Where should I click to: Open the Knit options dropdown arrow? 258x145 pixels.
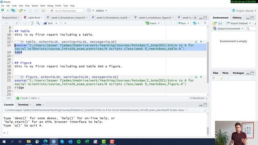pyautogui.click(x=56, y=23)
